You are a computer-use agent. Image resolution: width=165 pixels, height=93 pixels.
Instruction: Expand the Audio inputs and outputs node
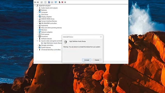click(37, 8)
